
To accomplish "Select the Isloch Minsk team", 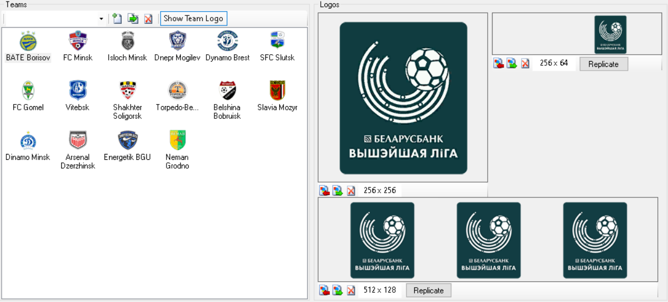I will [x=127, y=47].
